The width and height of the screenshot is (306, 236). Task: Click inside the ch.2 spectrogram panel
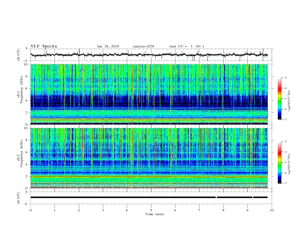click(x=149, y=158)
